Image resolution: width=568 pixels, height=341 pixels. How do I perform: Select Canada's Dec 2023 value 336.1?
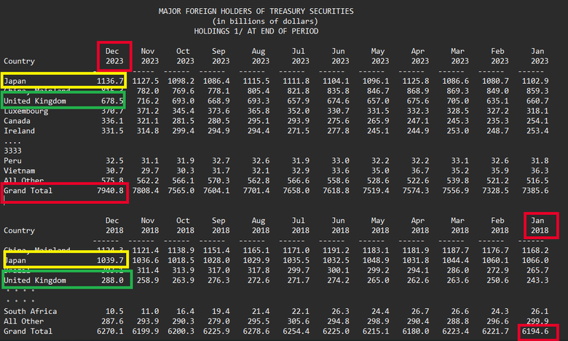click(x=112, y=121)
